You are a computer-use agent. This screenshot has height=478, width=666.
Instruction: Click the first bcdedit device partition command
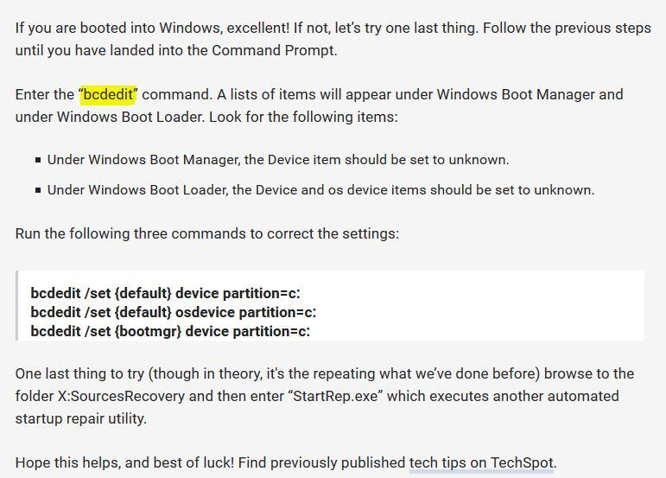click(165, 293)
